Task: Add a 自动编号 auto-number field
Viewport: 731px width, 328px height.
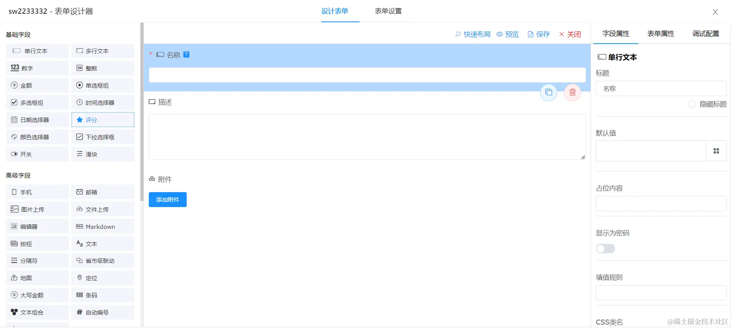Action: tap(103, 312)
